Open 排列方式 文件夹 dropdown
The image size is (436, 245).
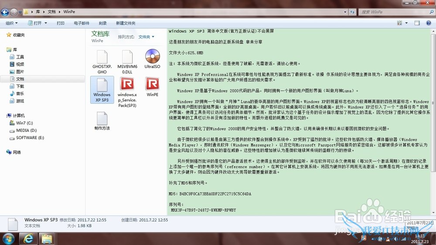(x=146, y=37)
